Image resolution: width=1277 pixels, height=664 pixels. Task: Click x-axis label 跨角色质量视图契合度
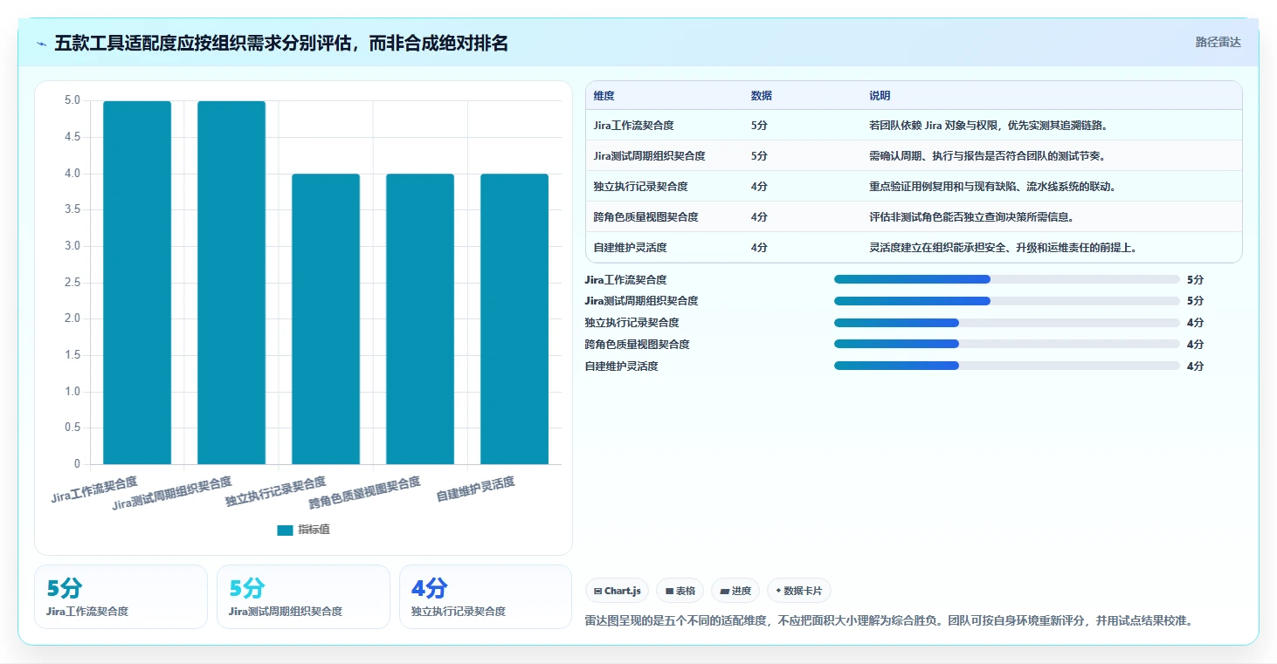tap(364, 494)
